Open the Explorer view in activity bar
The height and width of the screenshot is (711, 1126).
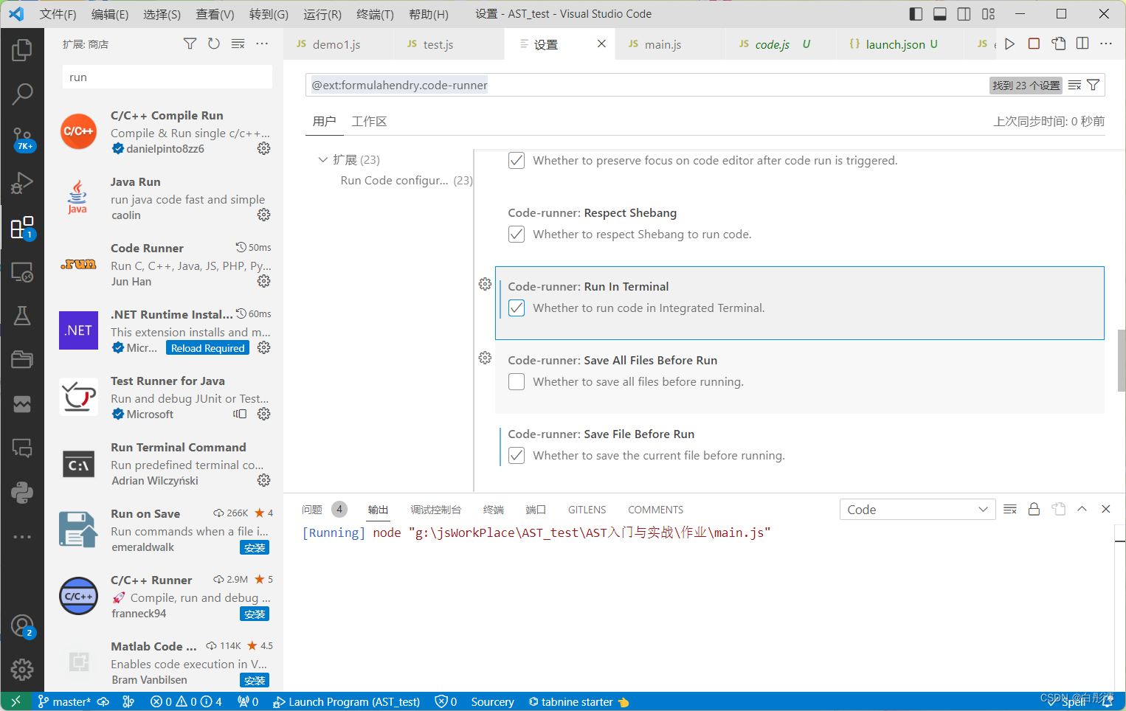[22, 50]
